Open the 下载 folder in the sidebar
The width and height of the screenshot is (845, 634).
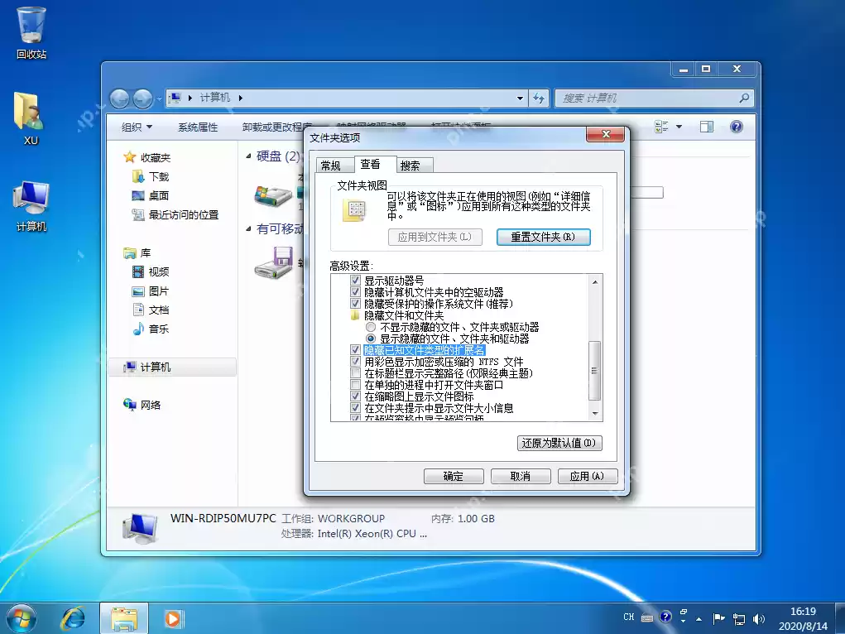161,175
